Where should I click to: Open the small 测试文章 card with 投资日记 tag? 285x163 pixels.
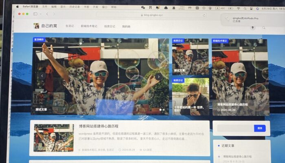[x=190, y=57]
